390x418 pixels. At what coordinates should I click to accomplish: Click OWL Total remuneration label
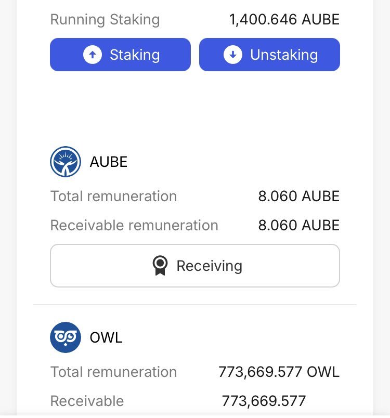click(113, 372)
